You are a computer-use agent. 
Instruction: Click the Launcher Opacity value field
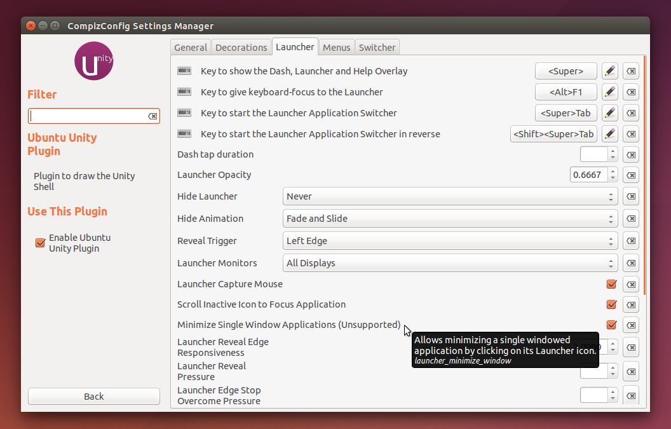(589, 175)
